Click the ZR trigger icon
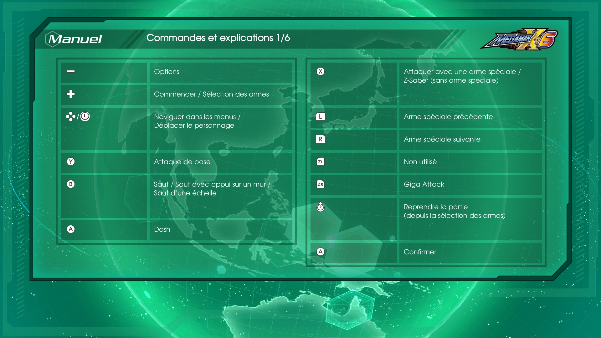This screenshot has height=338, width=601. point(321,184)
